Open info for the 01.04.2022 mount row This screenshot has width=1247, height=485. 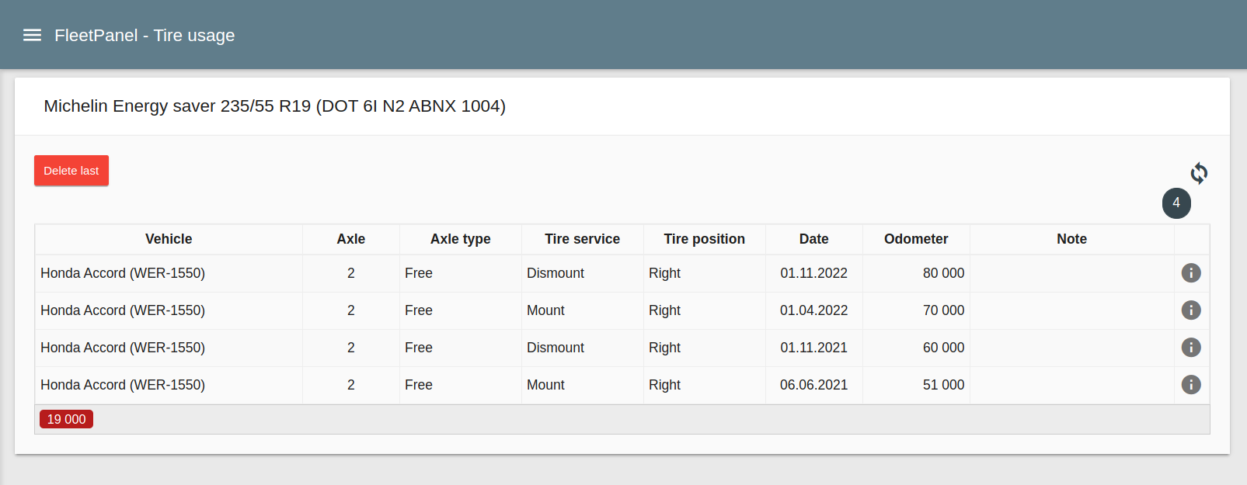click(x=1190, y=310)
